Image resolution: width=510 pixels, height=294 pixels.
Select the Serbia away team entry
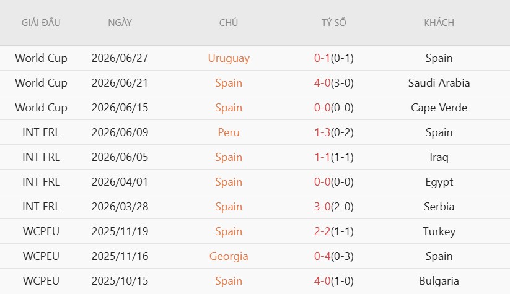(439, 207)
